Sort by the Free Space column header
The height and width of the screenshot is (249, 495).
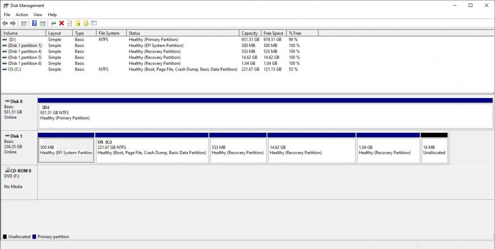[274, 33]
